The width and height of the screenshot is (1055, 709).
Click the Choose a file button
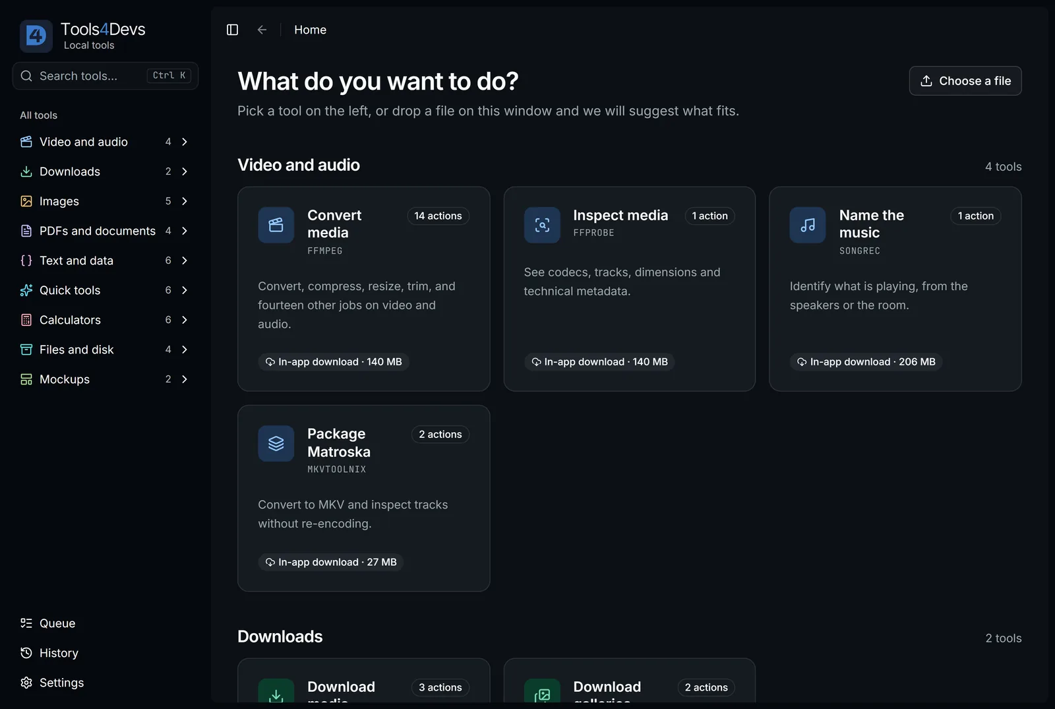[965, 80]
